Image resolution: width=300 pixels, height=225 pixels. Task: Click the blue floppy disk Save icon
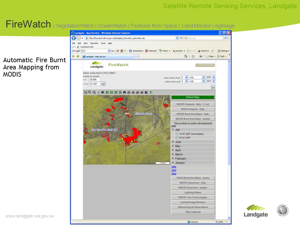tap(146, 92)
